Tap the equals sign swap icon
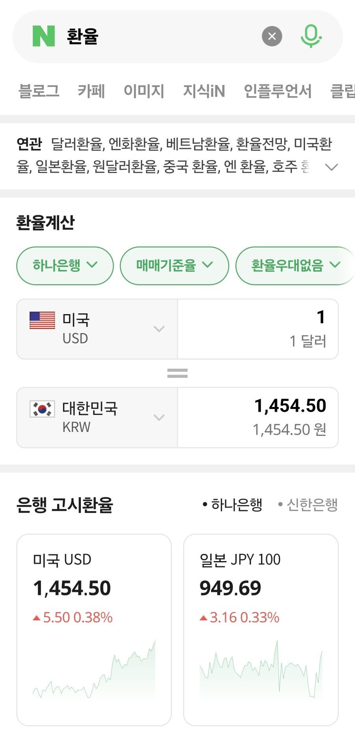Viewport: 355px width, 729px height. tap(177, 373)
